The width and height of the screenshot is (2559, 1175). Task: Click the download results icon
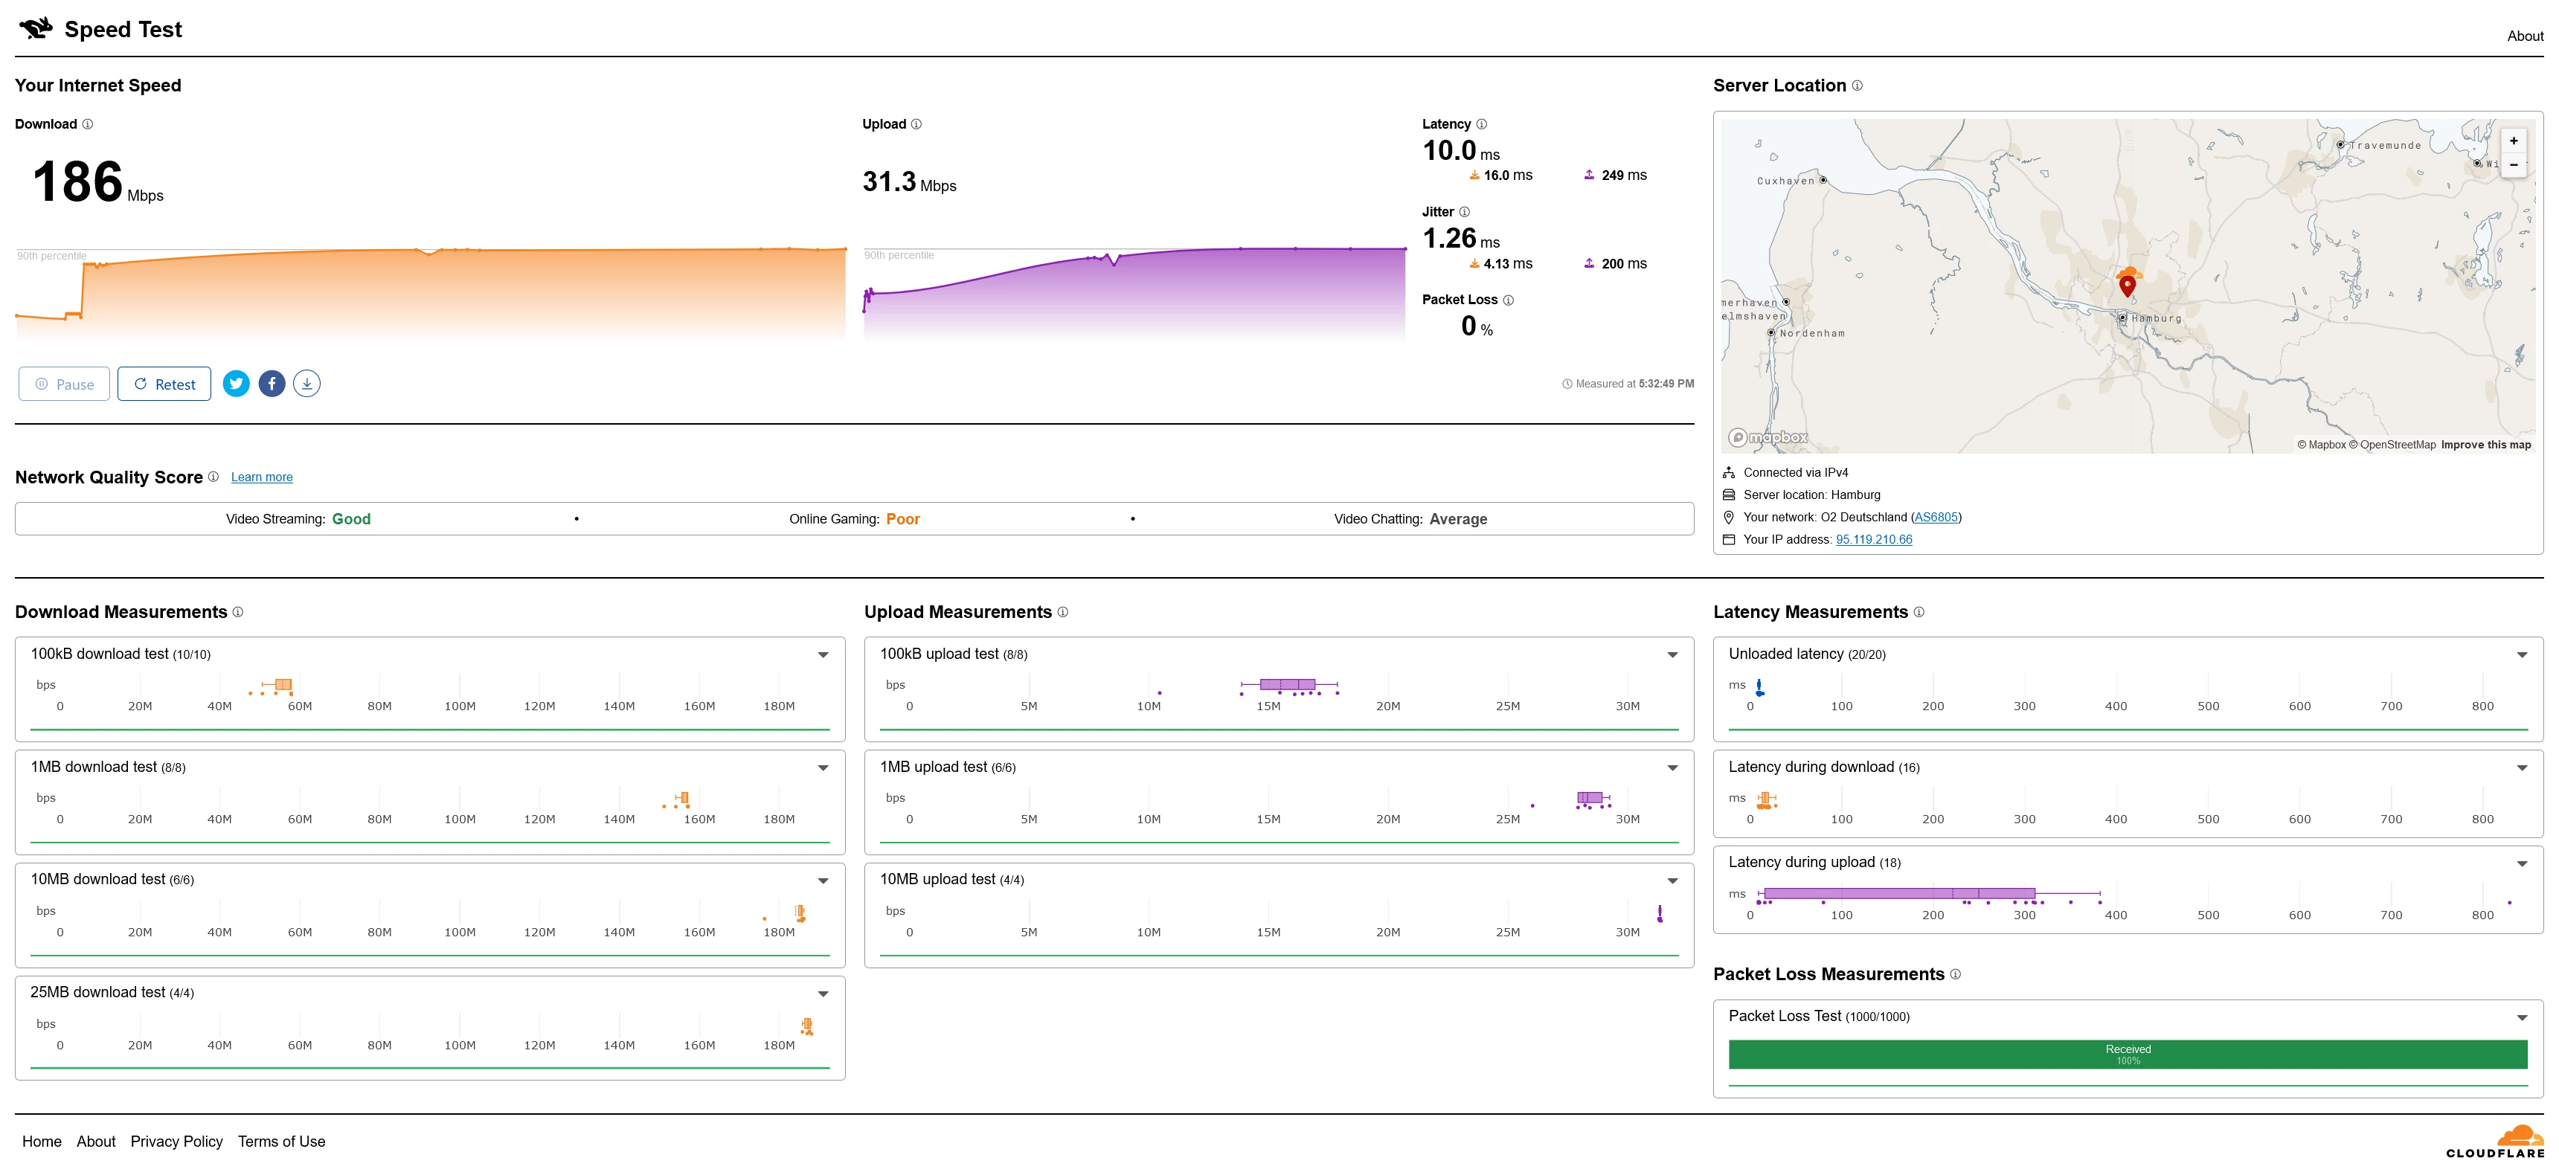point(307,384)
